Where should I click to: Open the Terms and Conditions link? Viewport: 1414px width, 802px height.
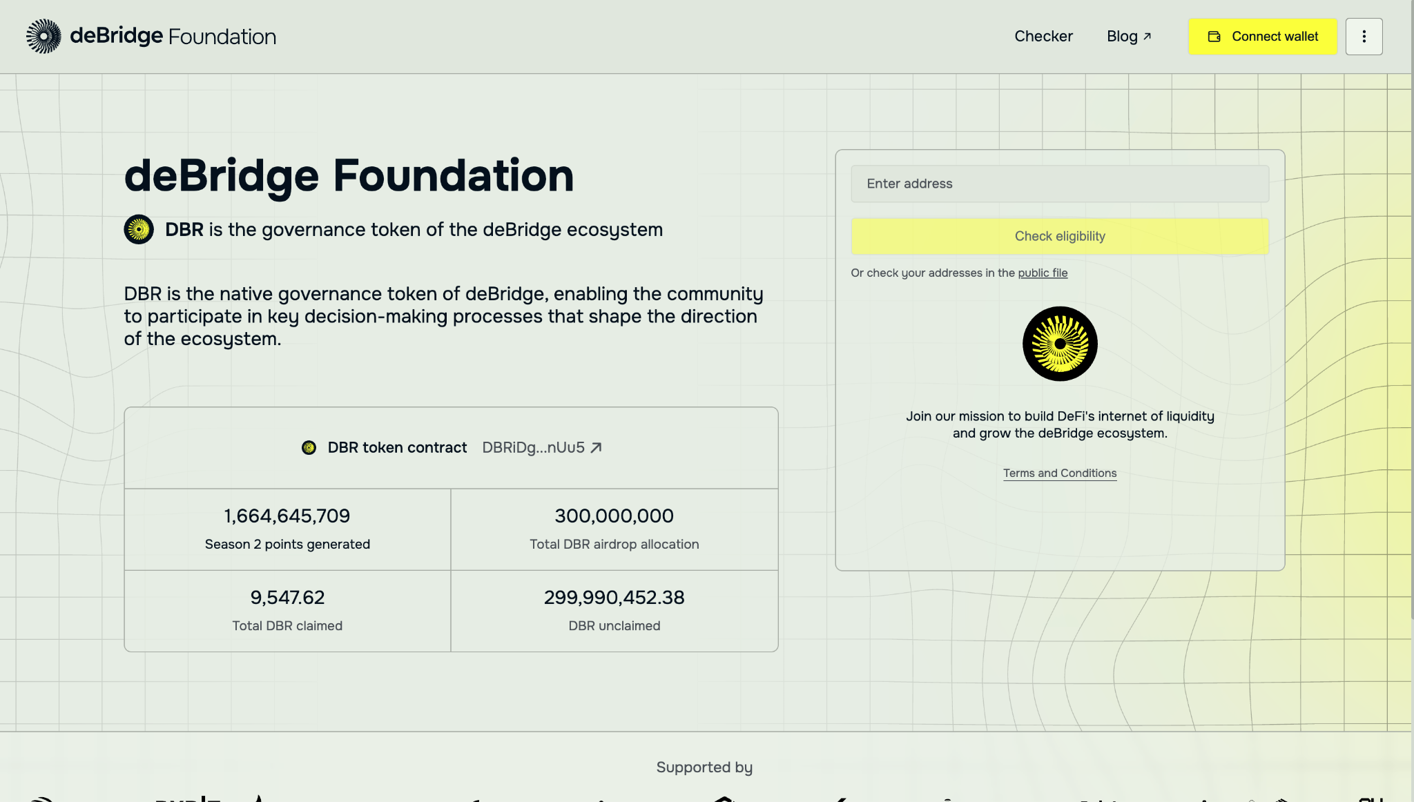click(1060, 473)
